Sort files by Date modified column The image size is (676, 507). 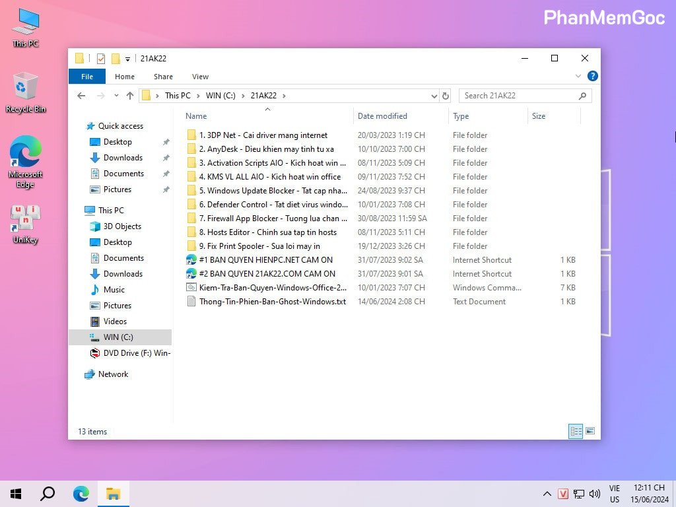coord(382,116)
